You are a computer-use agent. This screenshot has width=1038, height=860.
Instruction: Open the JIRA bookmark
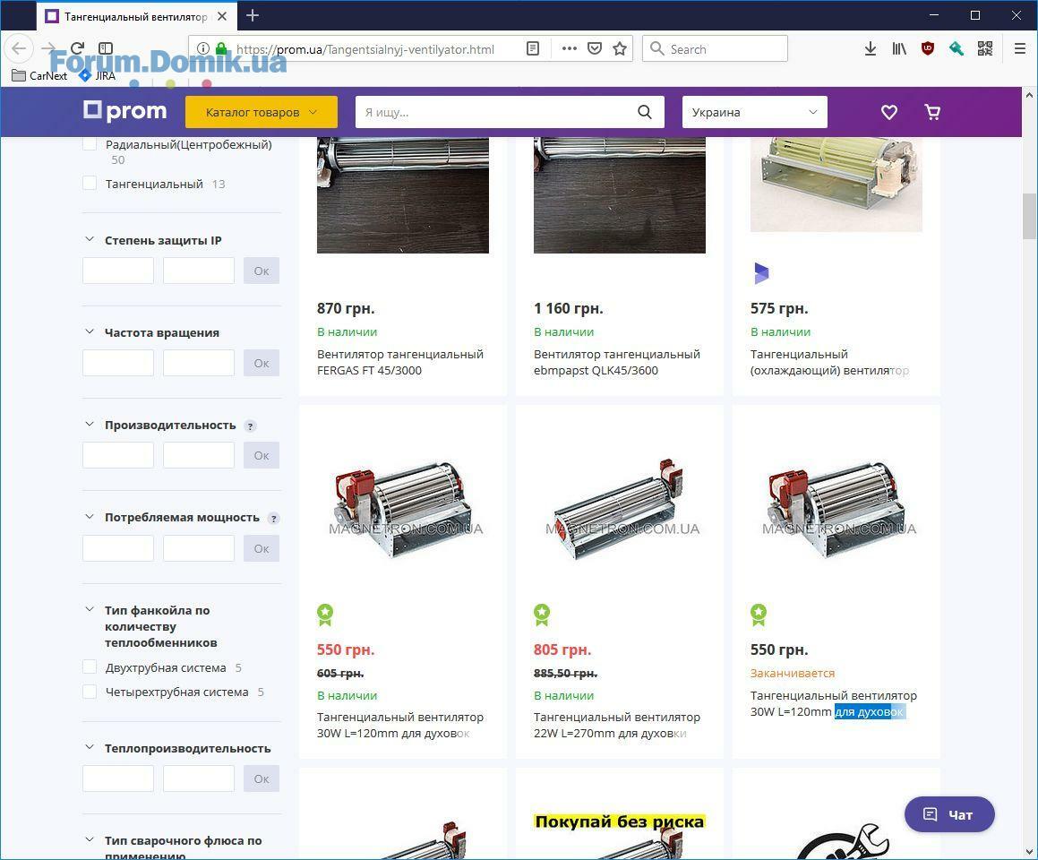tap(98, 75)
